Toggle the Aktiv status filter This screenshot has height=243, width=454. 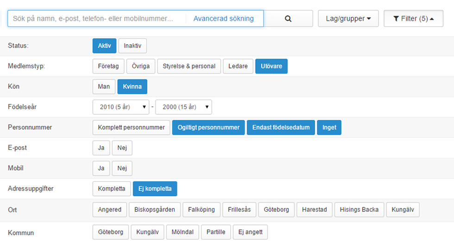click(x=104, y=46)
